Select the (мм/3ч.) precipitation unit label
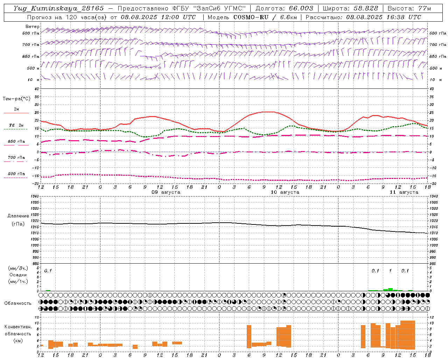Screen dimensions: 448x358 tap(18, 268)
